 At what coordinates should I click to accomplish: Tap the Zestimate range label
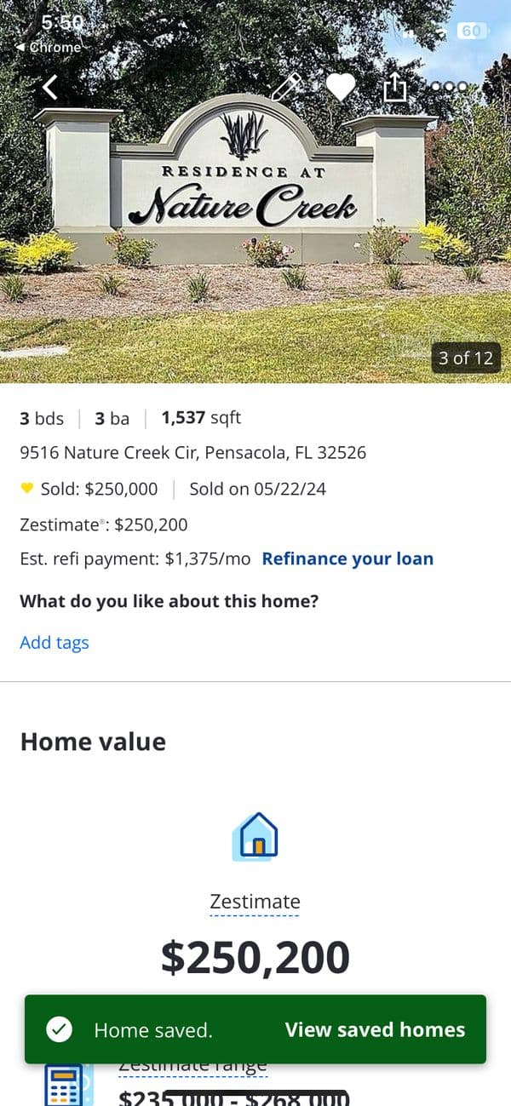[192, 1065]
